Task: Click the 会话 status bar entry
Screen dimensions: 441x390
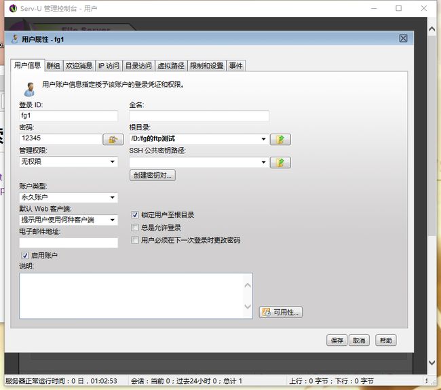Action: (186, 381)
